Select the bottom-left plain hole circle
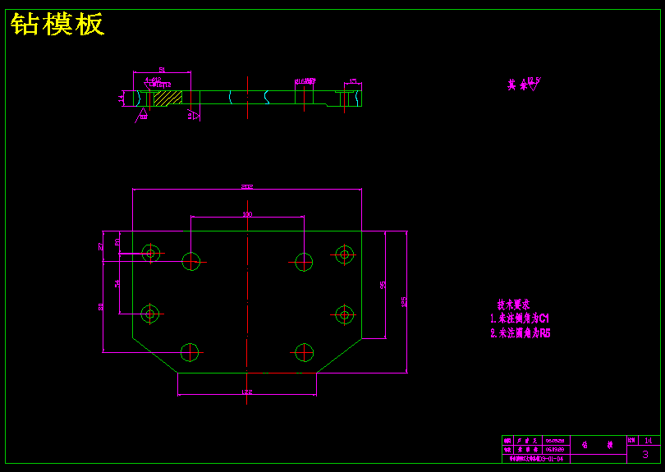665x472 pixels. [x=190, y=352]
